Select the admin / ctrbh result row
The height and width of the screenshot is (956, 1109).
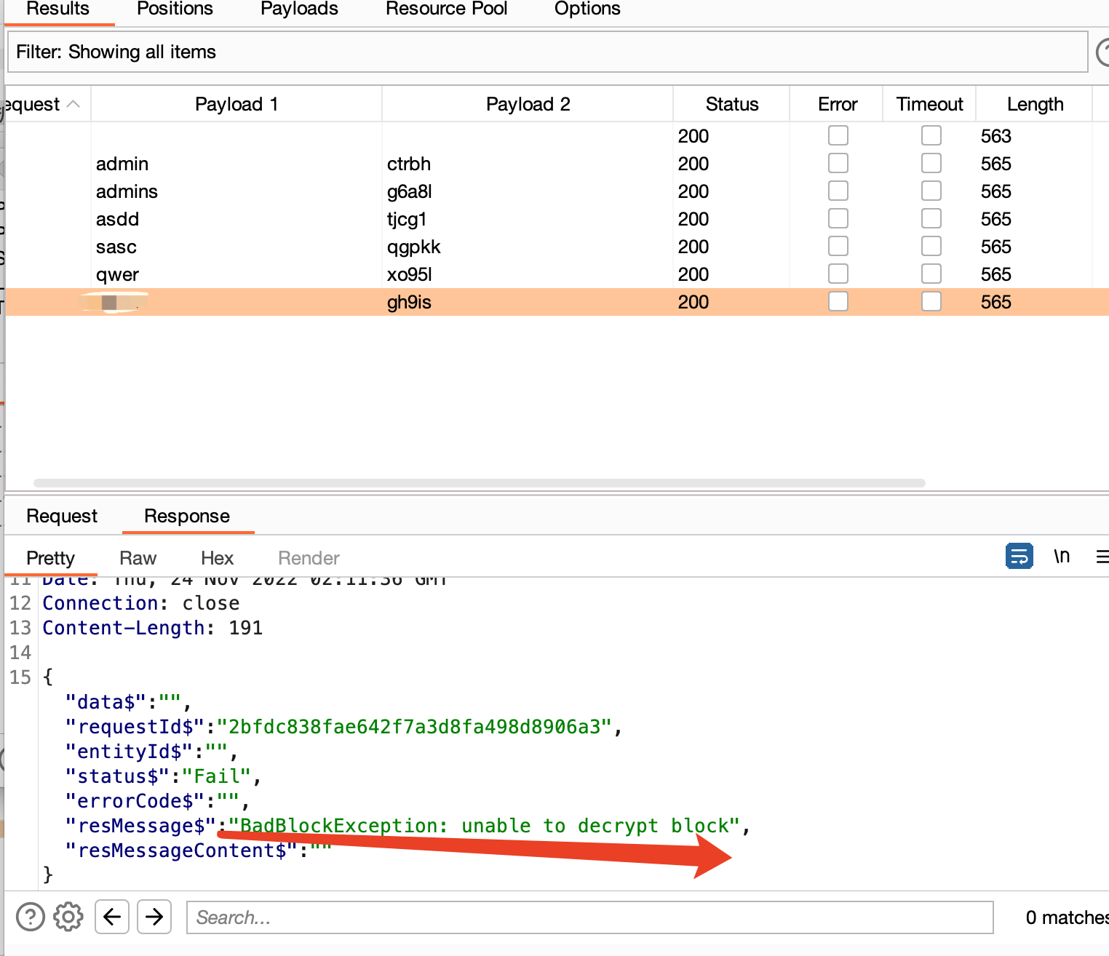click(556, 164)
